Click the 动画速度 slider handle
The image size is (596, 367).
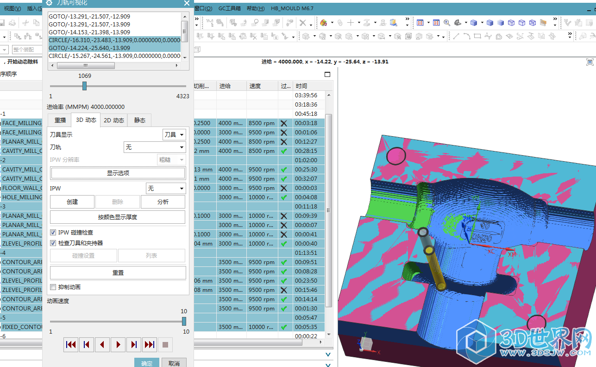click(184, 321)
